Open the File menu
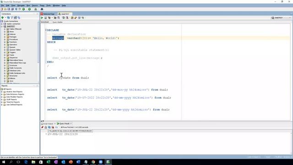This screenshot has width=293, height=165. coord(2,5)
